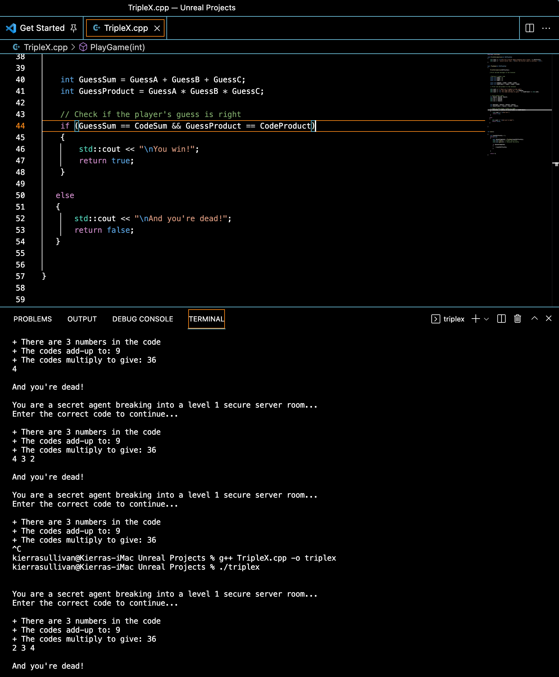The height and width of the screenshot is (677, 559).
Task: Open a new terminal with the plus icon
Action: 475,319
